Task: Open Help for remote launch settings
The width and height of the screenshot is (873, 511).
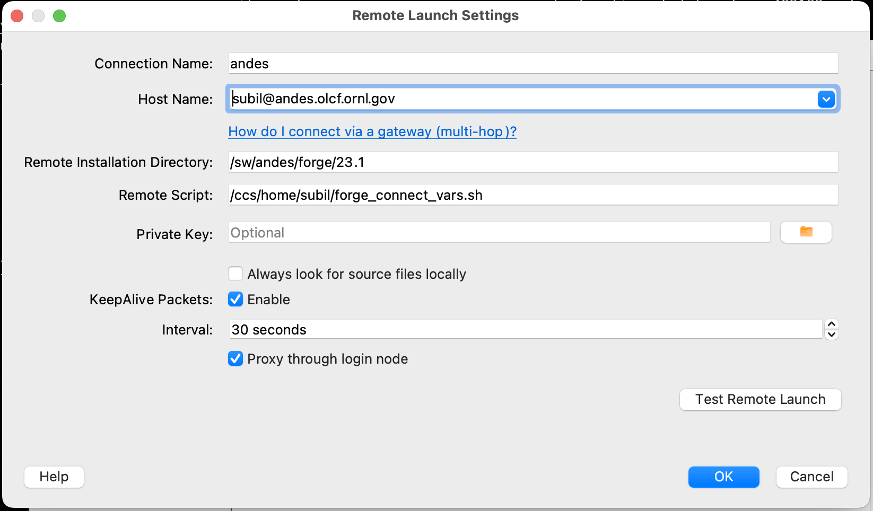Action: tap(54, 477)
